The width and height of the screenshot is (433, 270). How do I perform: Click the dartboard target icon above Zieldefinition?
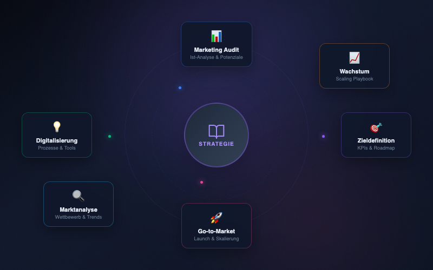376,127
